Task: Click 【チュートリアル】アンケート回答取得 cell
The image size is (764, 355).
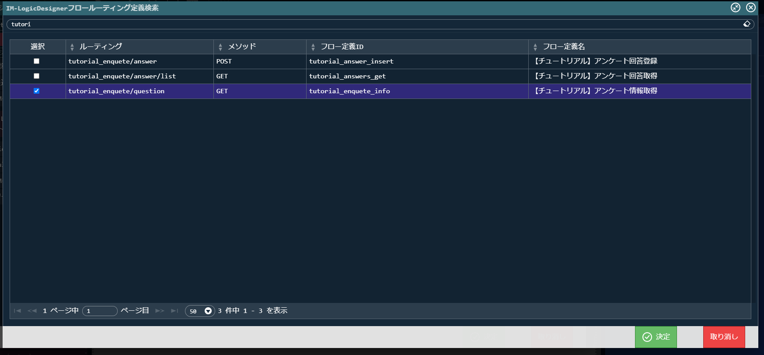Action: (640, 76)
